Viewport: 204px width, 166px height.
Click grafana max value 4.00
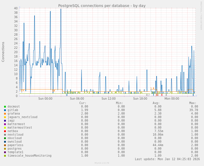click(x=195, y=113)
